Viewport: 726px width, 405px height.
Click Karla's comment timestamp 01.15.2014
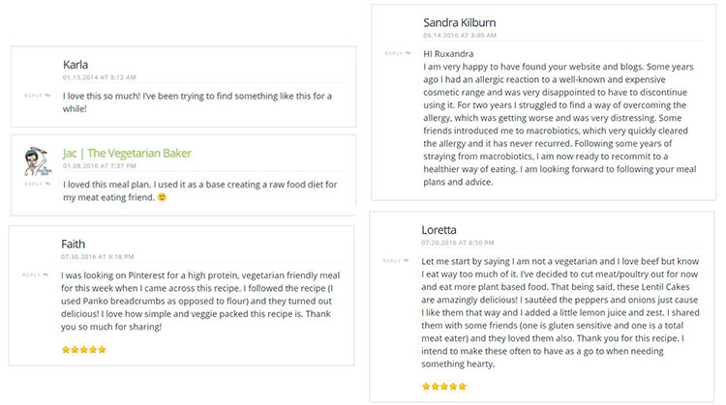tap(100, 77)
